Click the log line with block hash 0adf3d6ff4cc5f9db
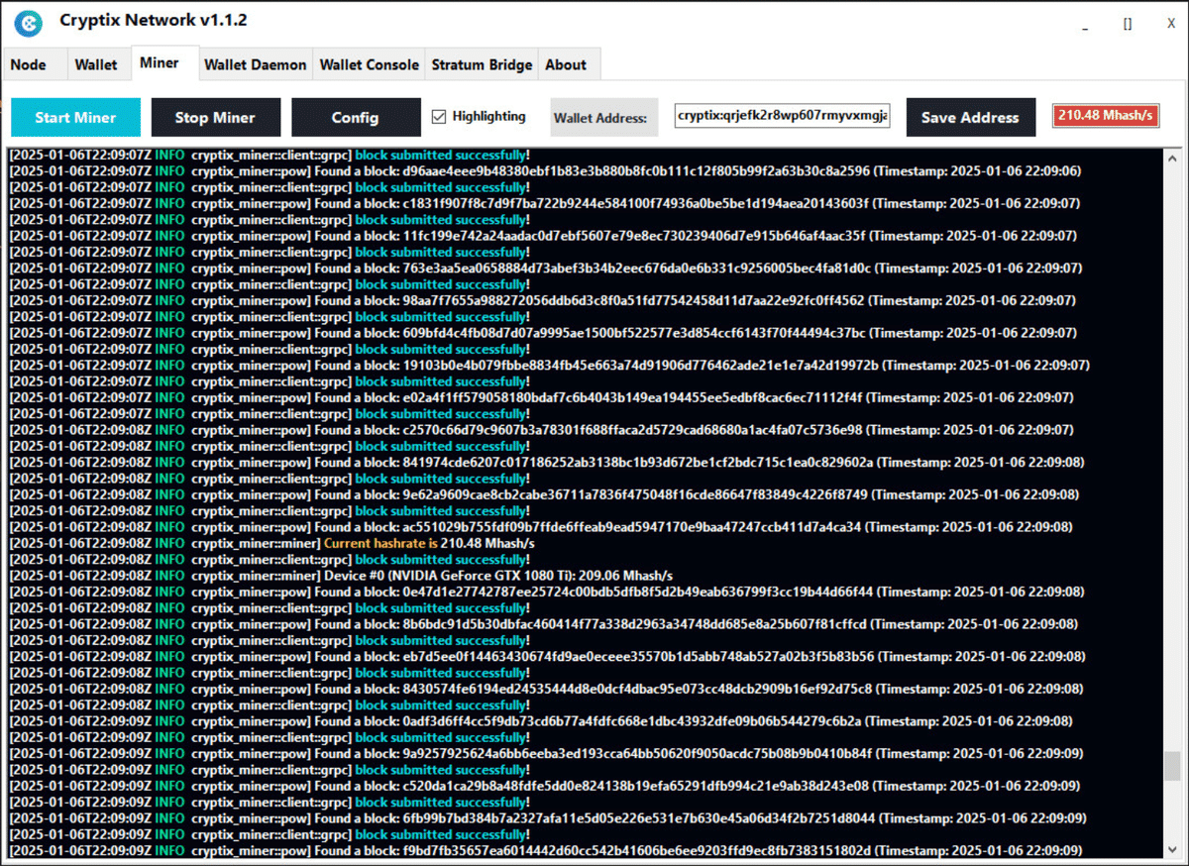The width and height of the screenshot is (1189, 866). tap(541, 721)
